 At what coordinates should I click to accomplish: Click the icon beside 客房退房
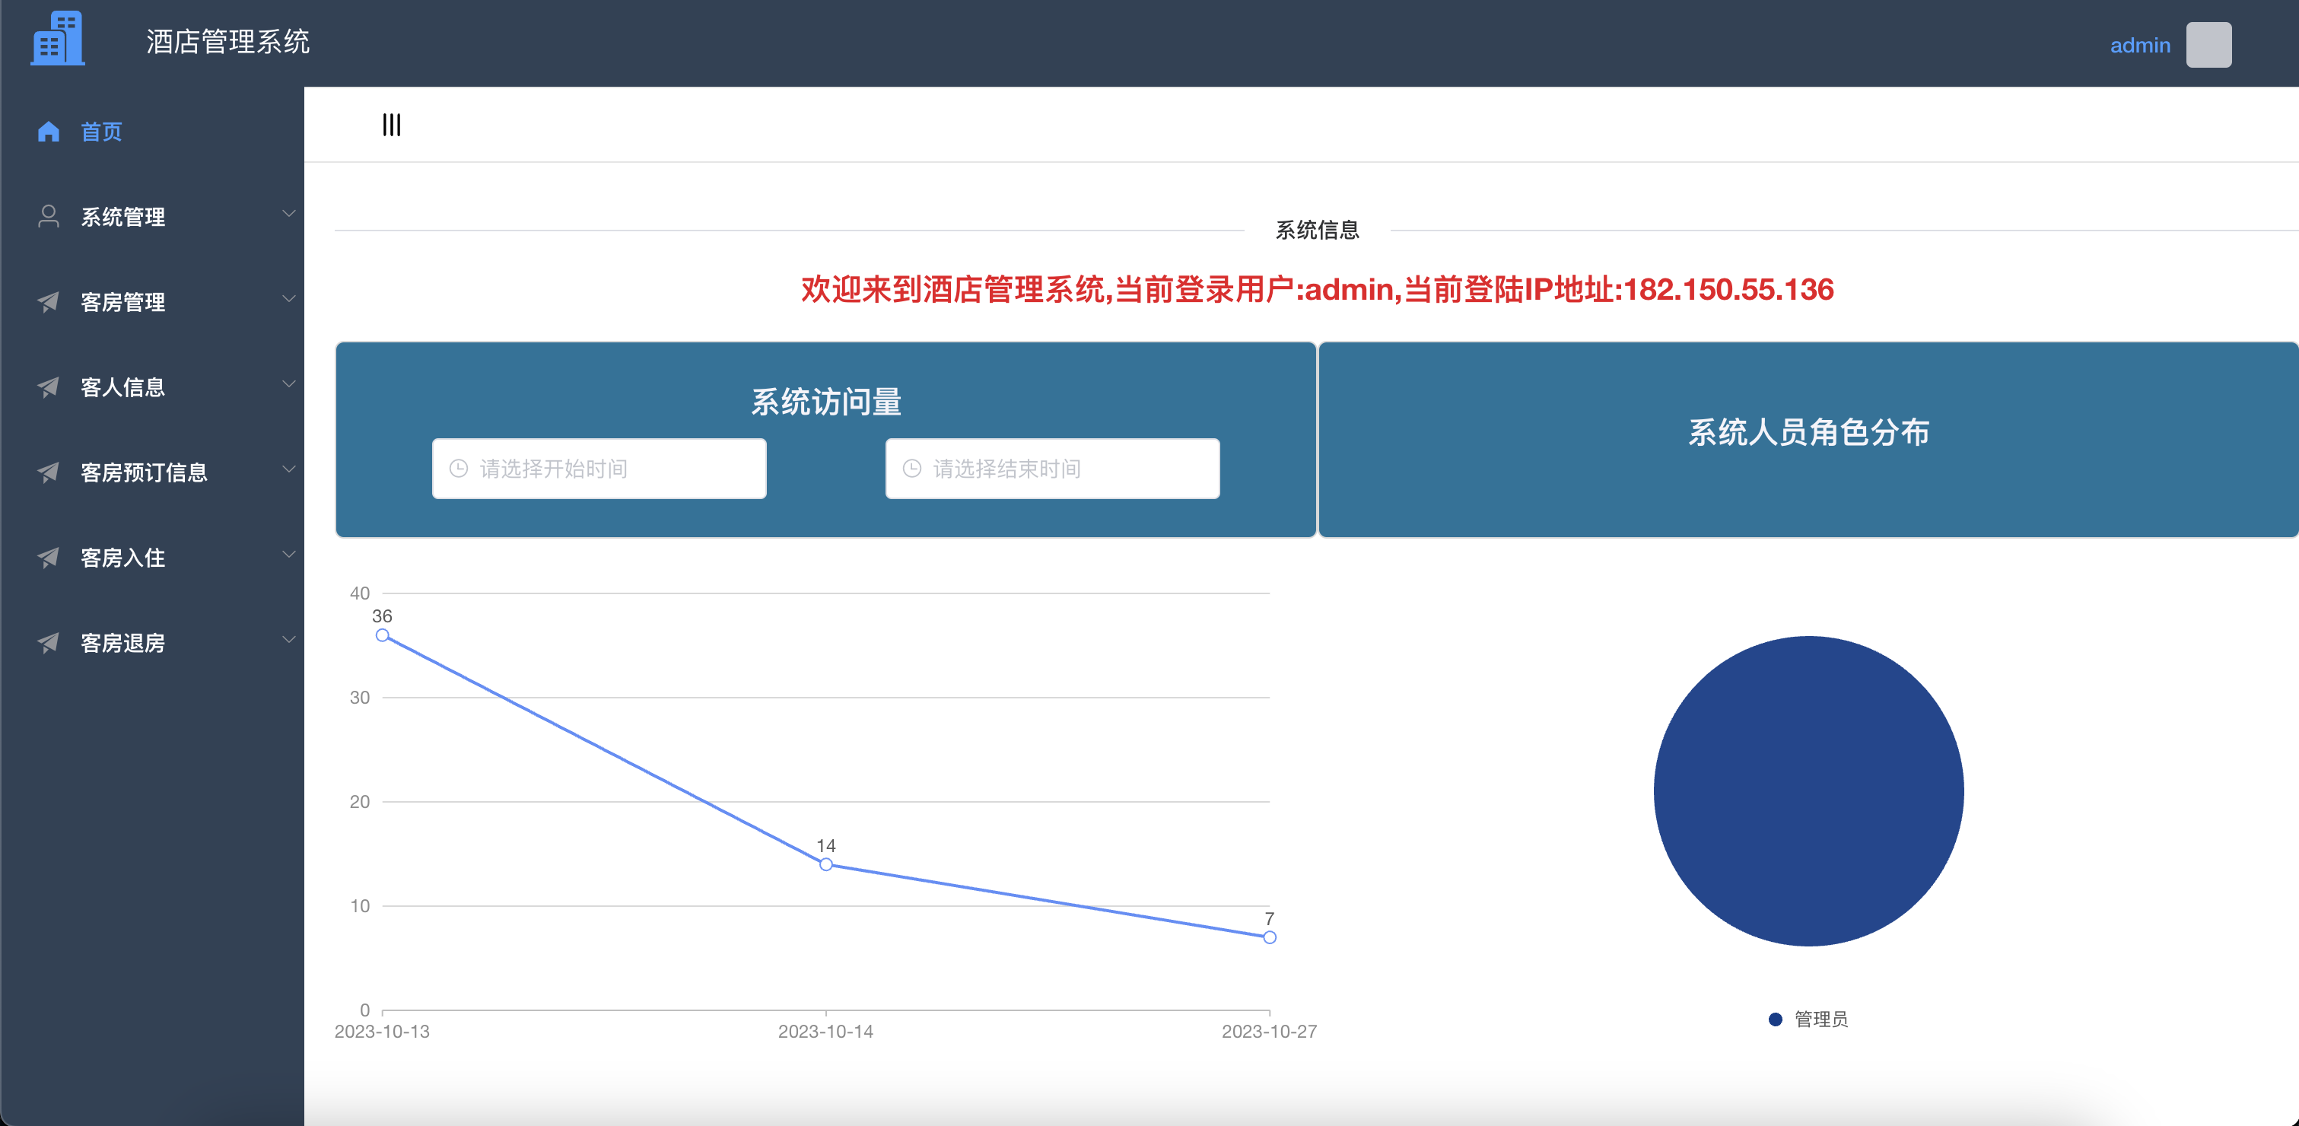pos(48,642)
